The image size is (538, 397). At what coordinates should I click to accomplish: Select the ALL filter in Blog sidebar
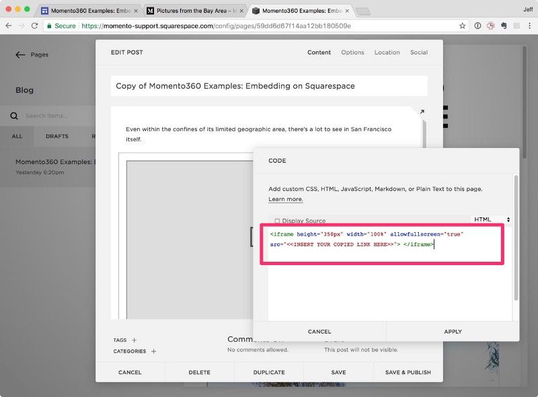point(17,137)
